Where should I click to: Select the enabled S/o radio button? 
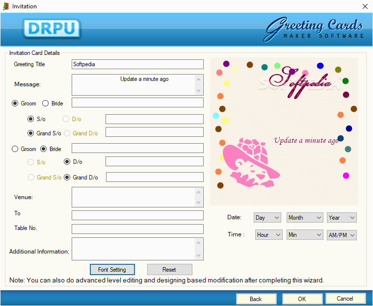click(x=31, y=119)
